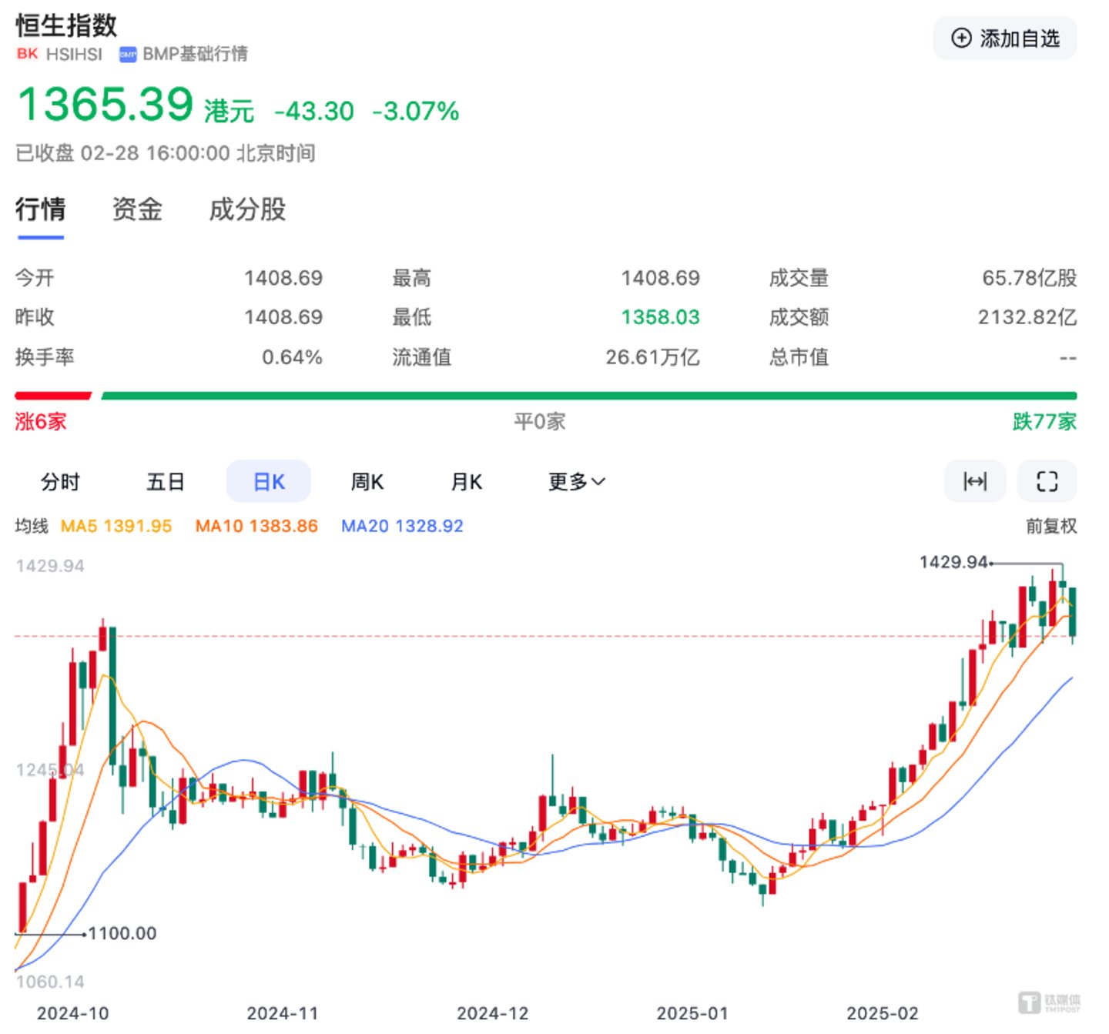Select the 日K chart period
Screen dimensions: 1109x1034
[x=269, y=482]
